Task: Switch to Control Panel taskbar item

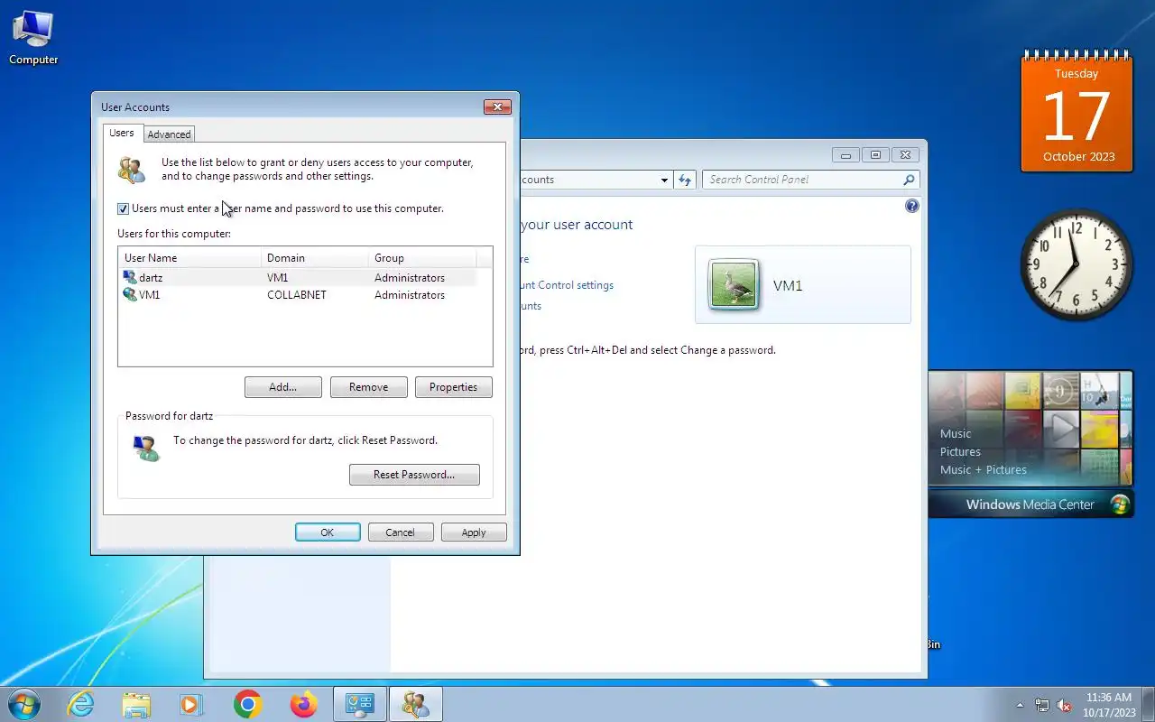Action: [x=360, y=704]
